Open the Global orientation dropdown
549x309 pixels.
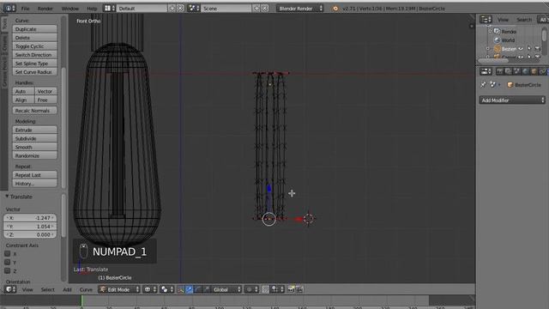coord(226,289)
